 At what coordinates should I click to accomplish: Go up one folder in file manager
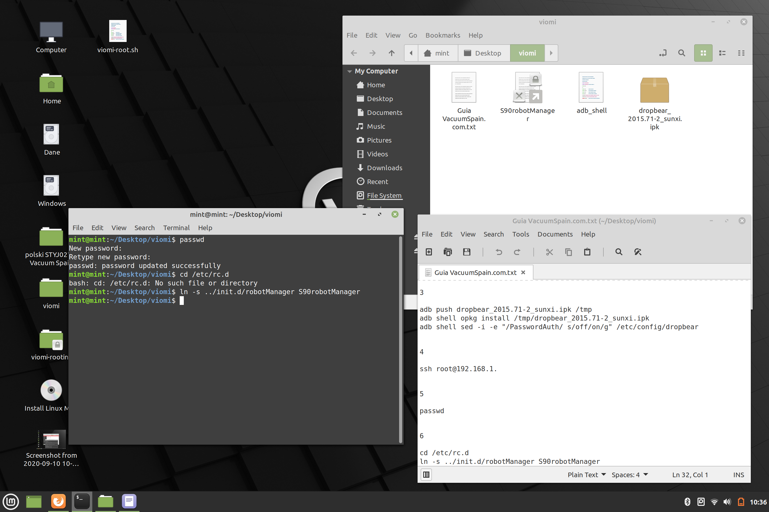pyautogui.click(x=391, y=53)
